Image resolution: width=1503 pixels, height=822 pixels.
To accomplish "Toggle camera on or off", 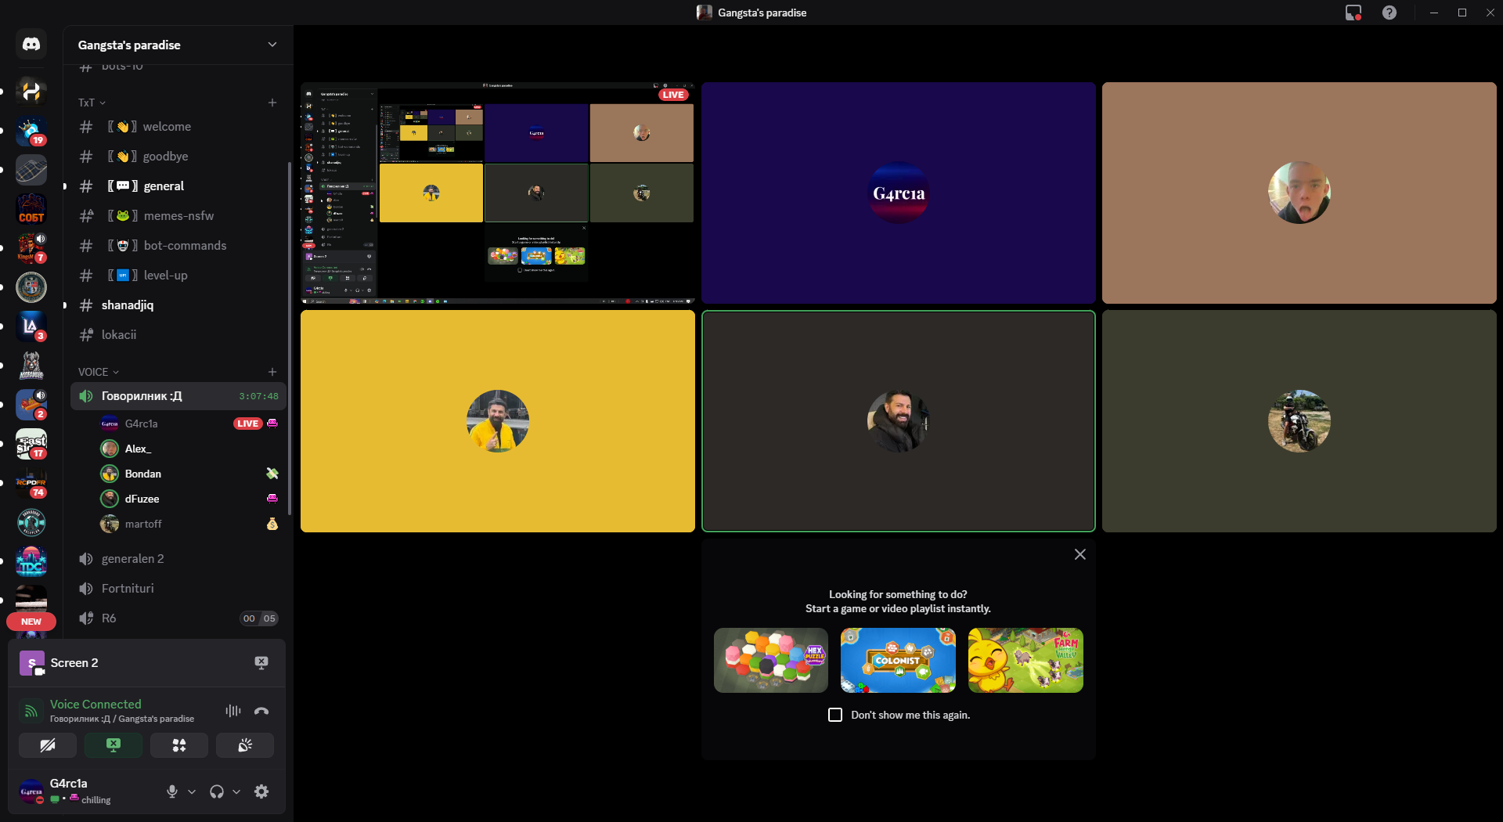I will [x=48, y=745].
